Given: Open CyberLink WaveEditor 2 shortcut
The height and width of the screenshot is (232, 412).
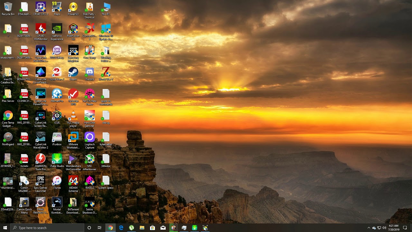Looking at the screenshot, I should click(x=41, y=140).
